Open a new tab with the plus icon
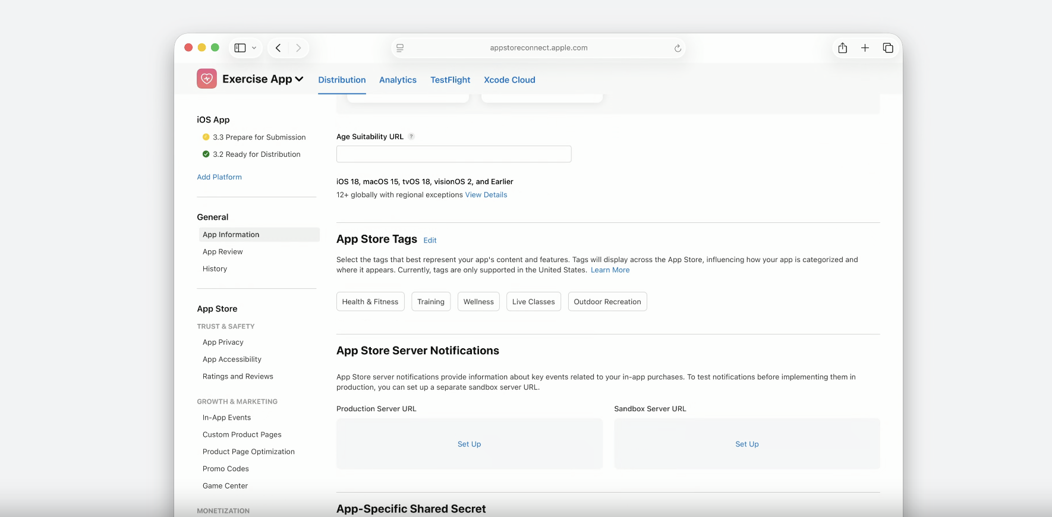The height and width of the screenshot is (517, 1052). (865, 48)
